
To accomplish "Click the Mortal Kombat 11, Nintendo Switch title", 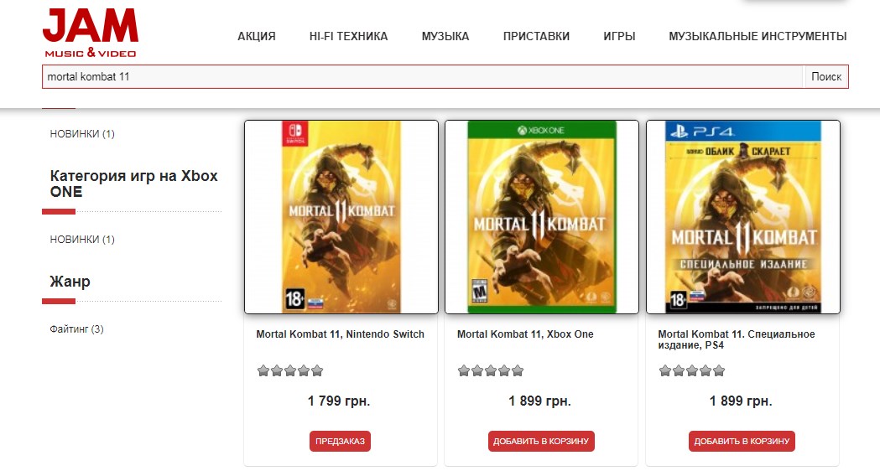I will tap(340, 334).
